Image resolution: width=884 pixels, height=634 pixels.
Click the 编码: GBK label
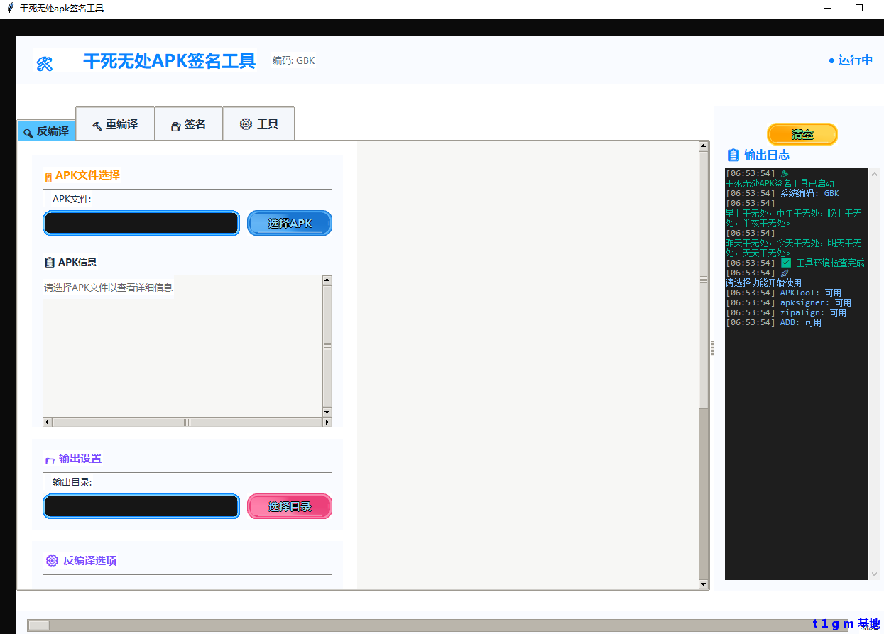pyautogui.click(x=293, y=60)
